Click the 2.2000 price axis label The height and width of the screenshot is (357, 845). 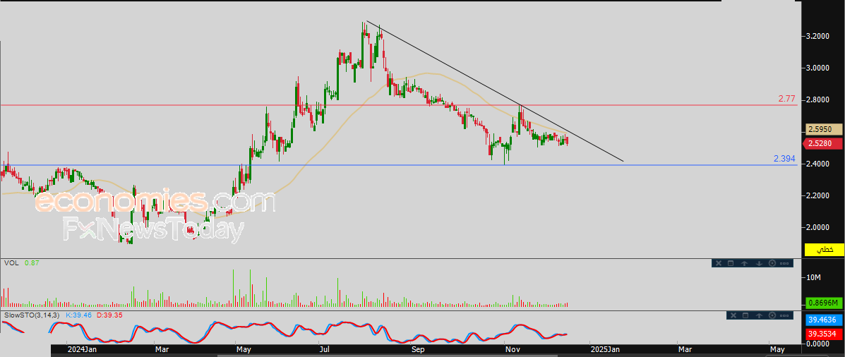pos(817,195)
